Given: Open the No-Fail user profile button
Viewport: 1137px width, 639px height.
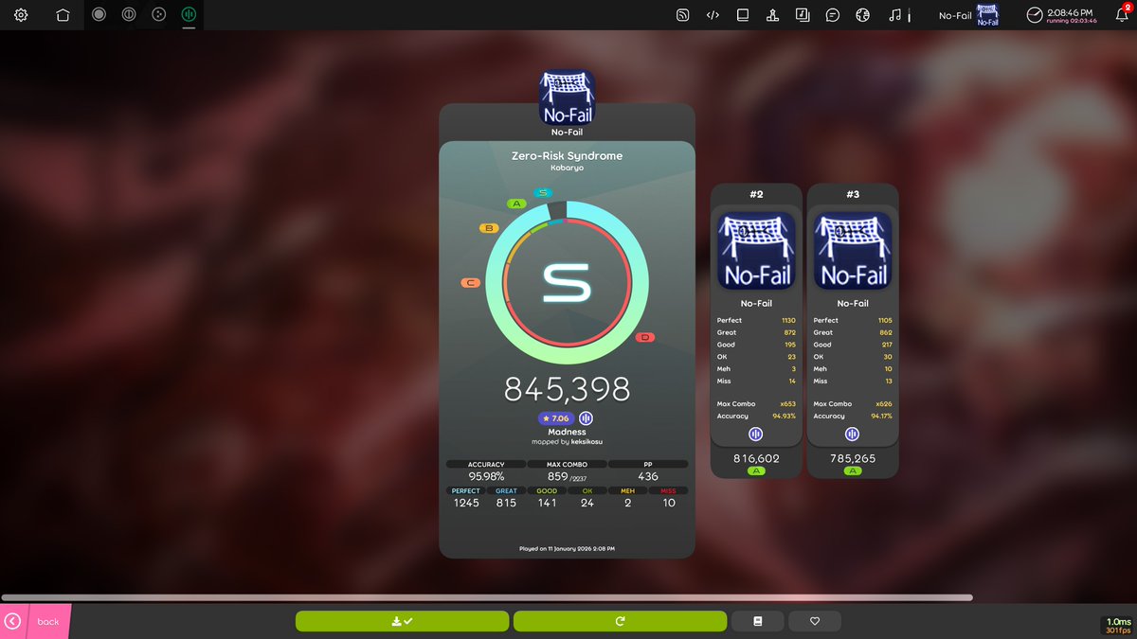Looking at the screenshot, I should point(970,15).
